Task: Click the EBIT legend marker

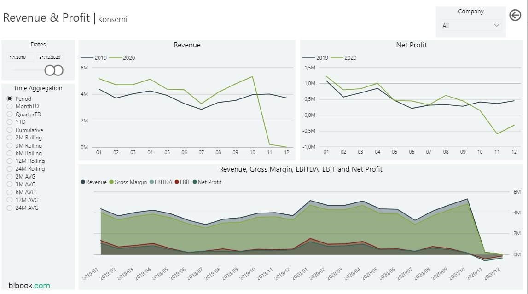Action: pos(176,182)
